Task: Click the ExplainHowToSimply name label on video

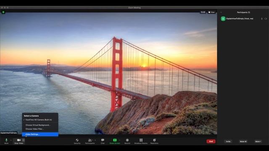Action: (x=8, y=133)
